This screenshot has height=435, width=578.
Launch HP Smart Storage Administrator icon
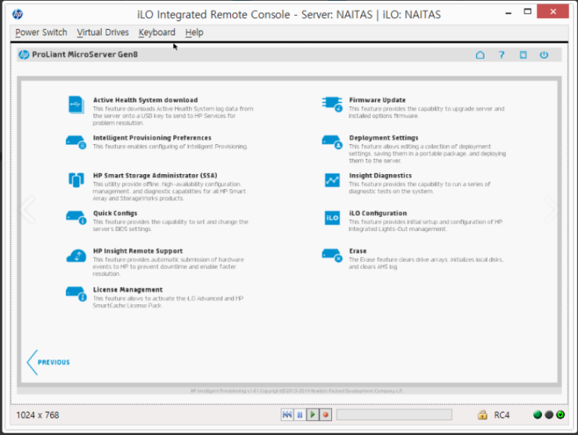[x=76, y=180]
